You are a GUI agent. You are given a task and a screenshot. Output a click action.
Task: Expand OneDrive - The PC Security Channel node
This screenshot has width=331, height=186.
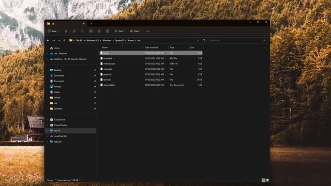tap(47, 59)
